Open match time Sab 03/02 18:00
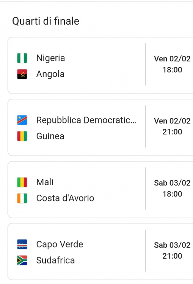193x284 pixels. pyautogui.click(x=172, y=189)
